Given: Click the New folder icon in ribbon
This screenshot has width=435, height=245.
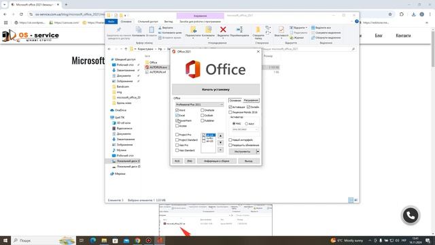Looking at the screenshot, I should (258, 29).
